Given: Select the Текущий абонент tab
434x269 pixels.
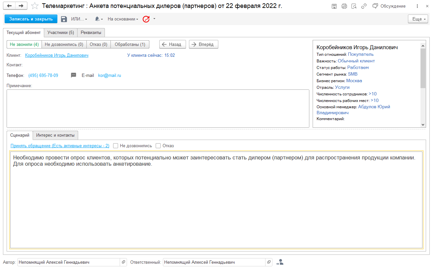Looking at the screenshot, I should [23, 32].
